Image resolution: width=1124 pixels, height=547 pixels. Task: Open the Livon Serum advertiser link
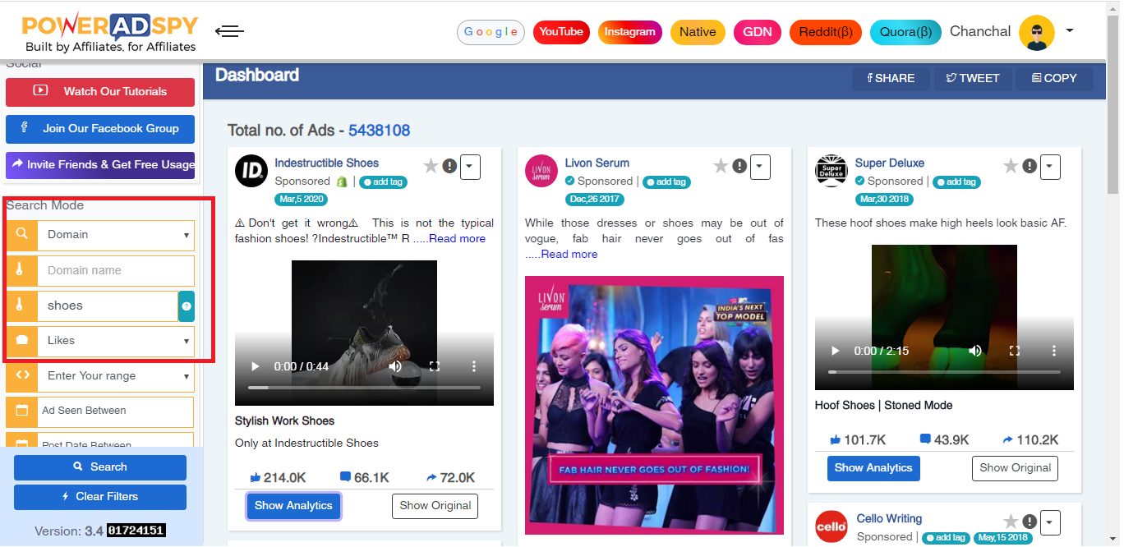(x=597, y=163)
